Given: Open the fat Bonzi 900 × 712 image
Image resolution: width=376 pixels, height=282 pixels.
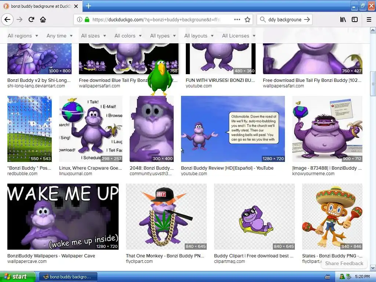Looking at the screenshot, I should pos(327,129).
